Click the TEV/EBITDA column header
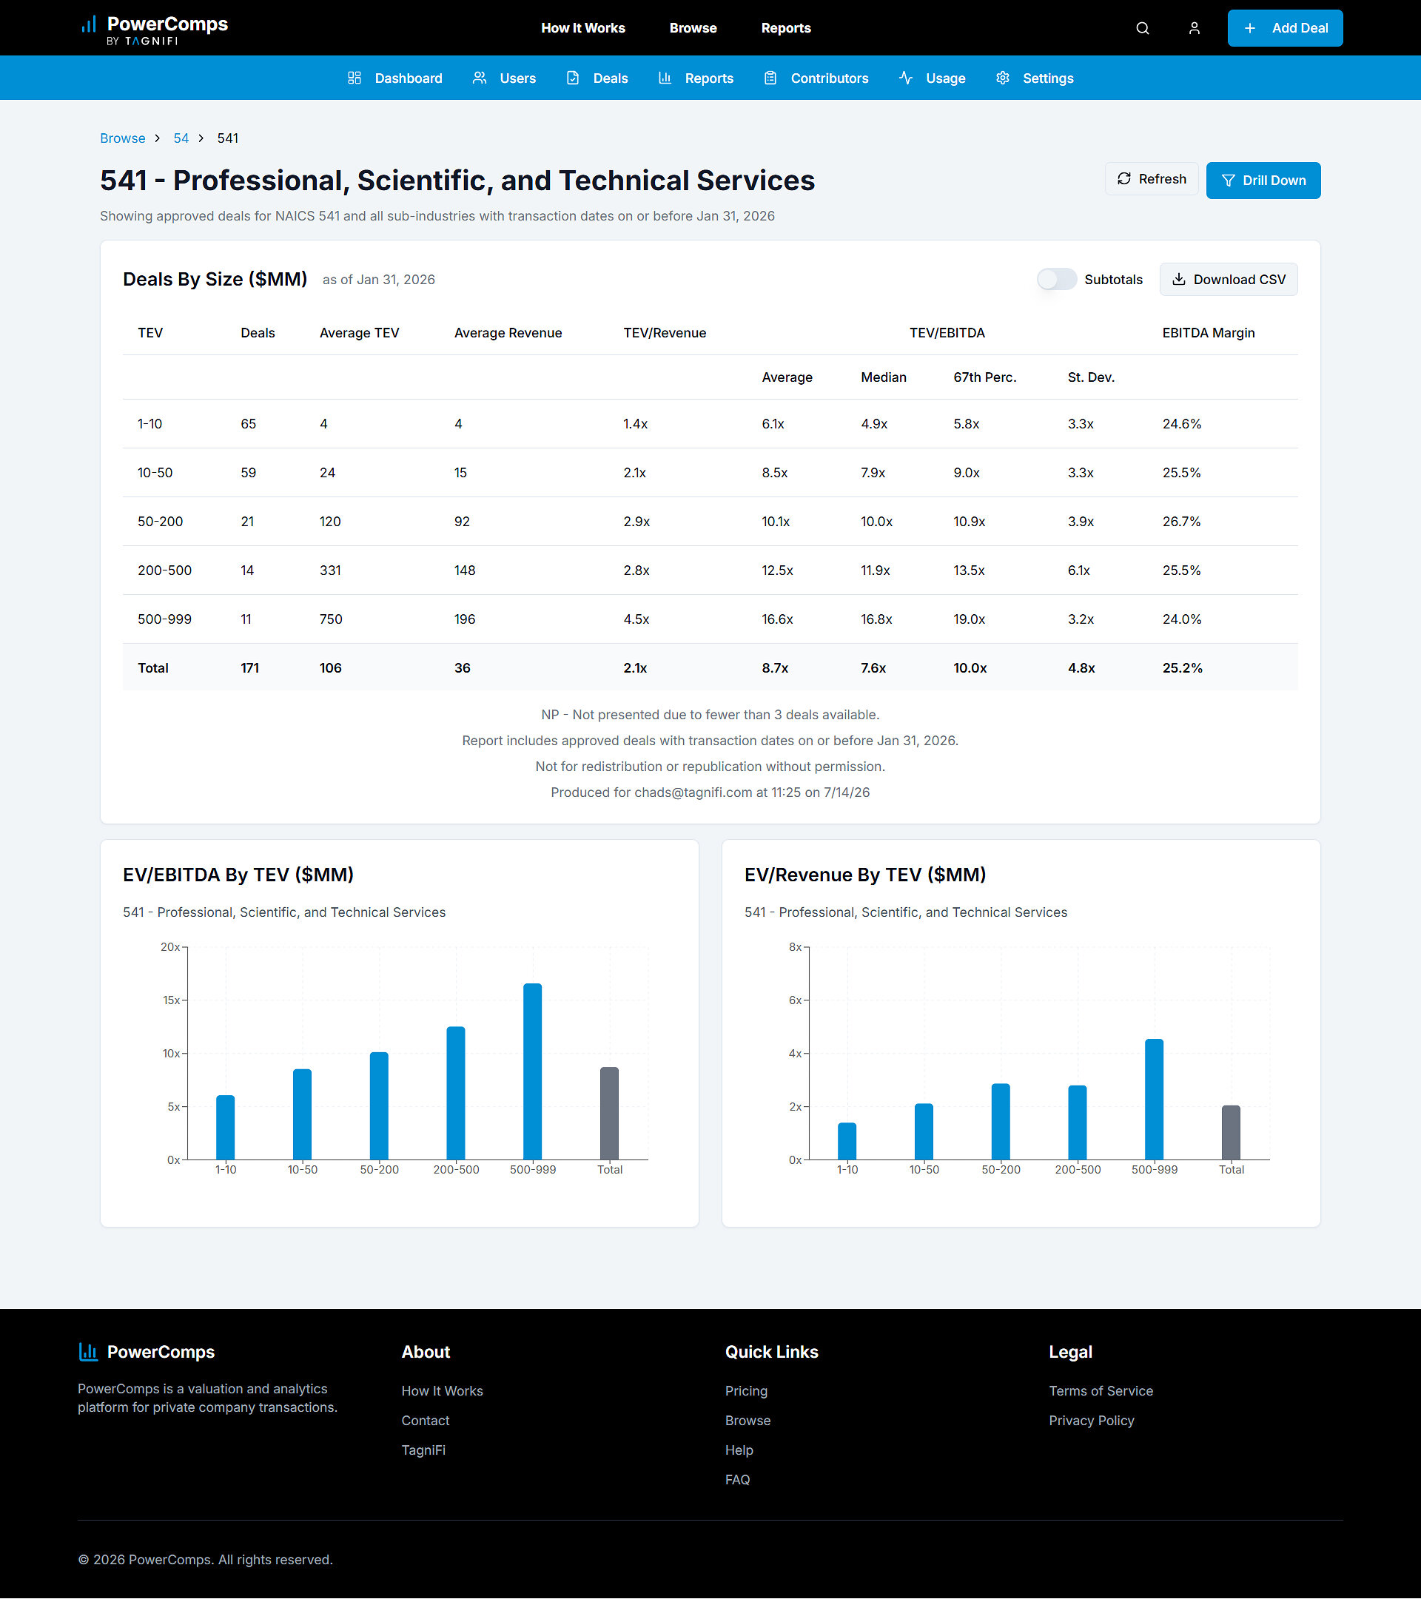This screenshot has width=1421, height=1599. [947, 333]
